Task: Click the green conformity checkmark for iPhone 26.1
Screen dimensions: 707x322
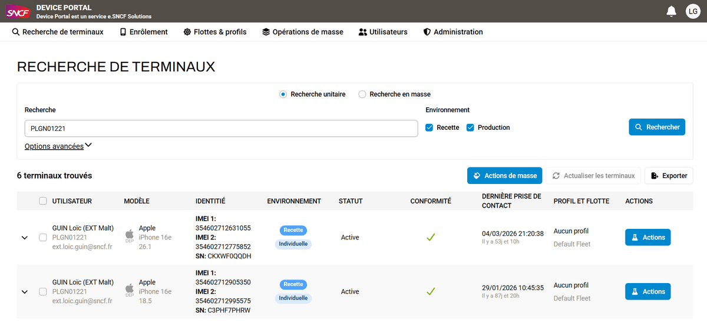Action: click(x=431, y=237)
